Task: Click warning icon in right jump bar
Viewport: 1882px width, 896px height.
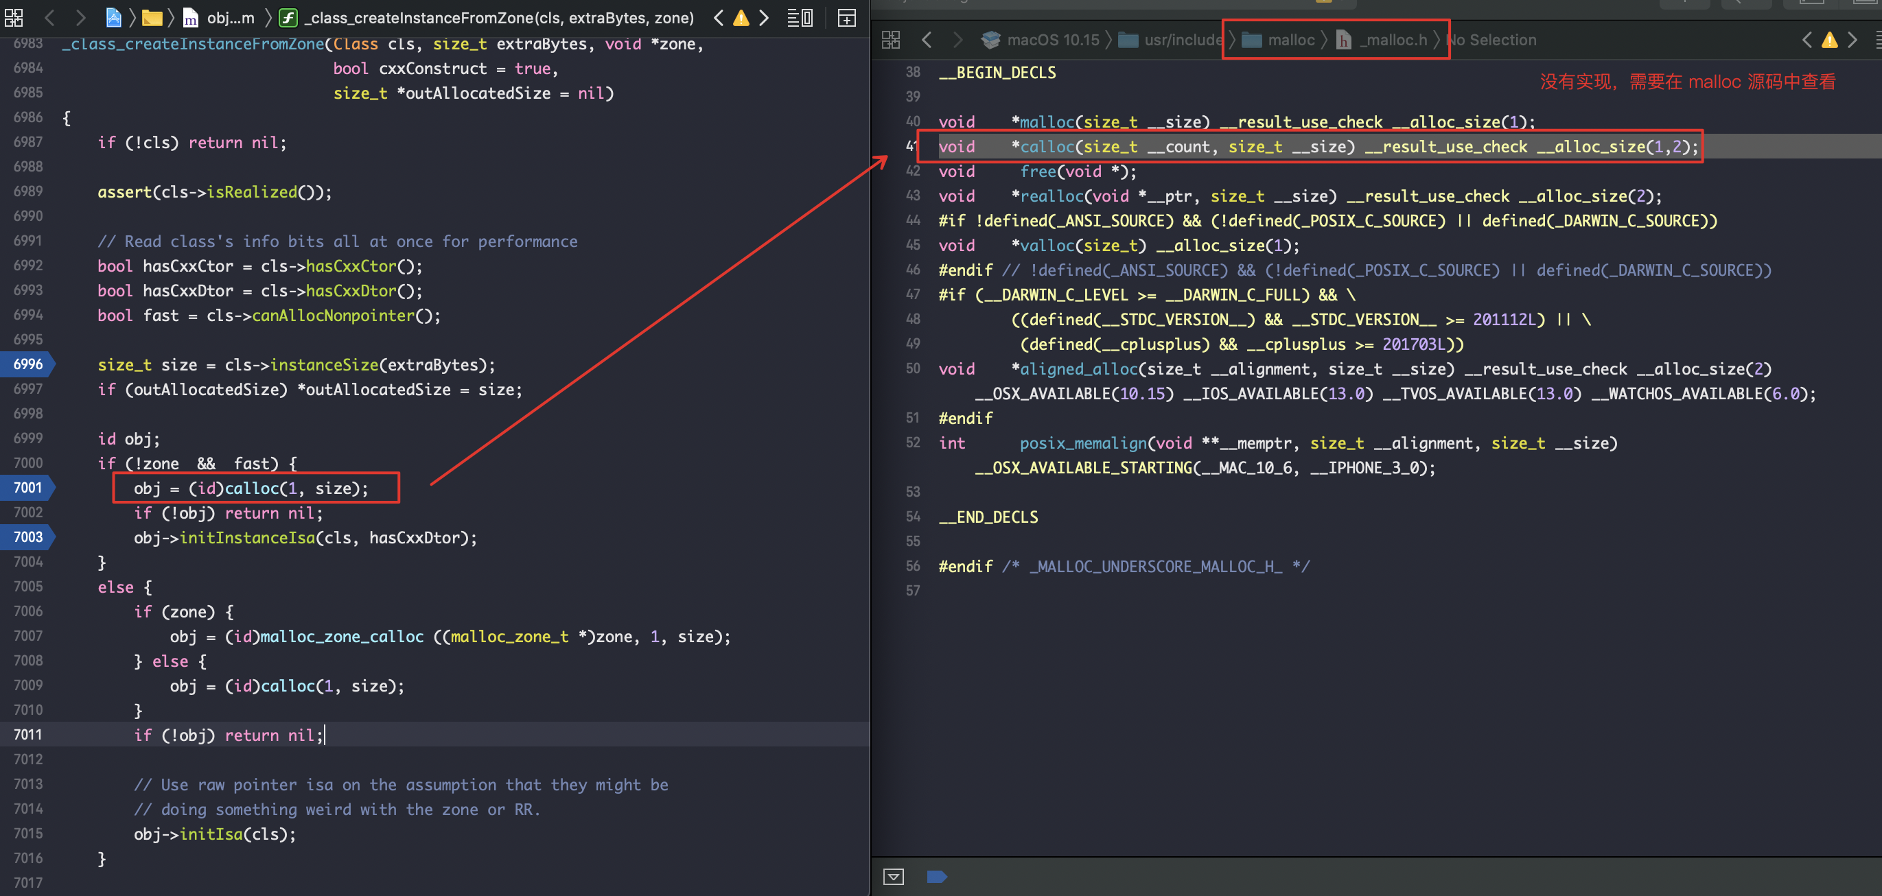Action: (x=1828, y=40)
